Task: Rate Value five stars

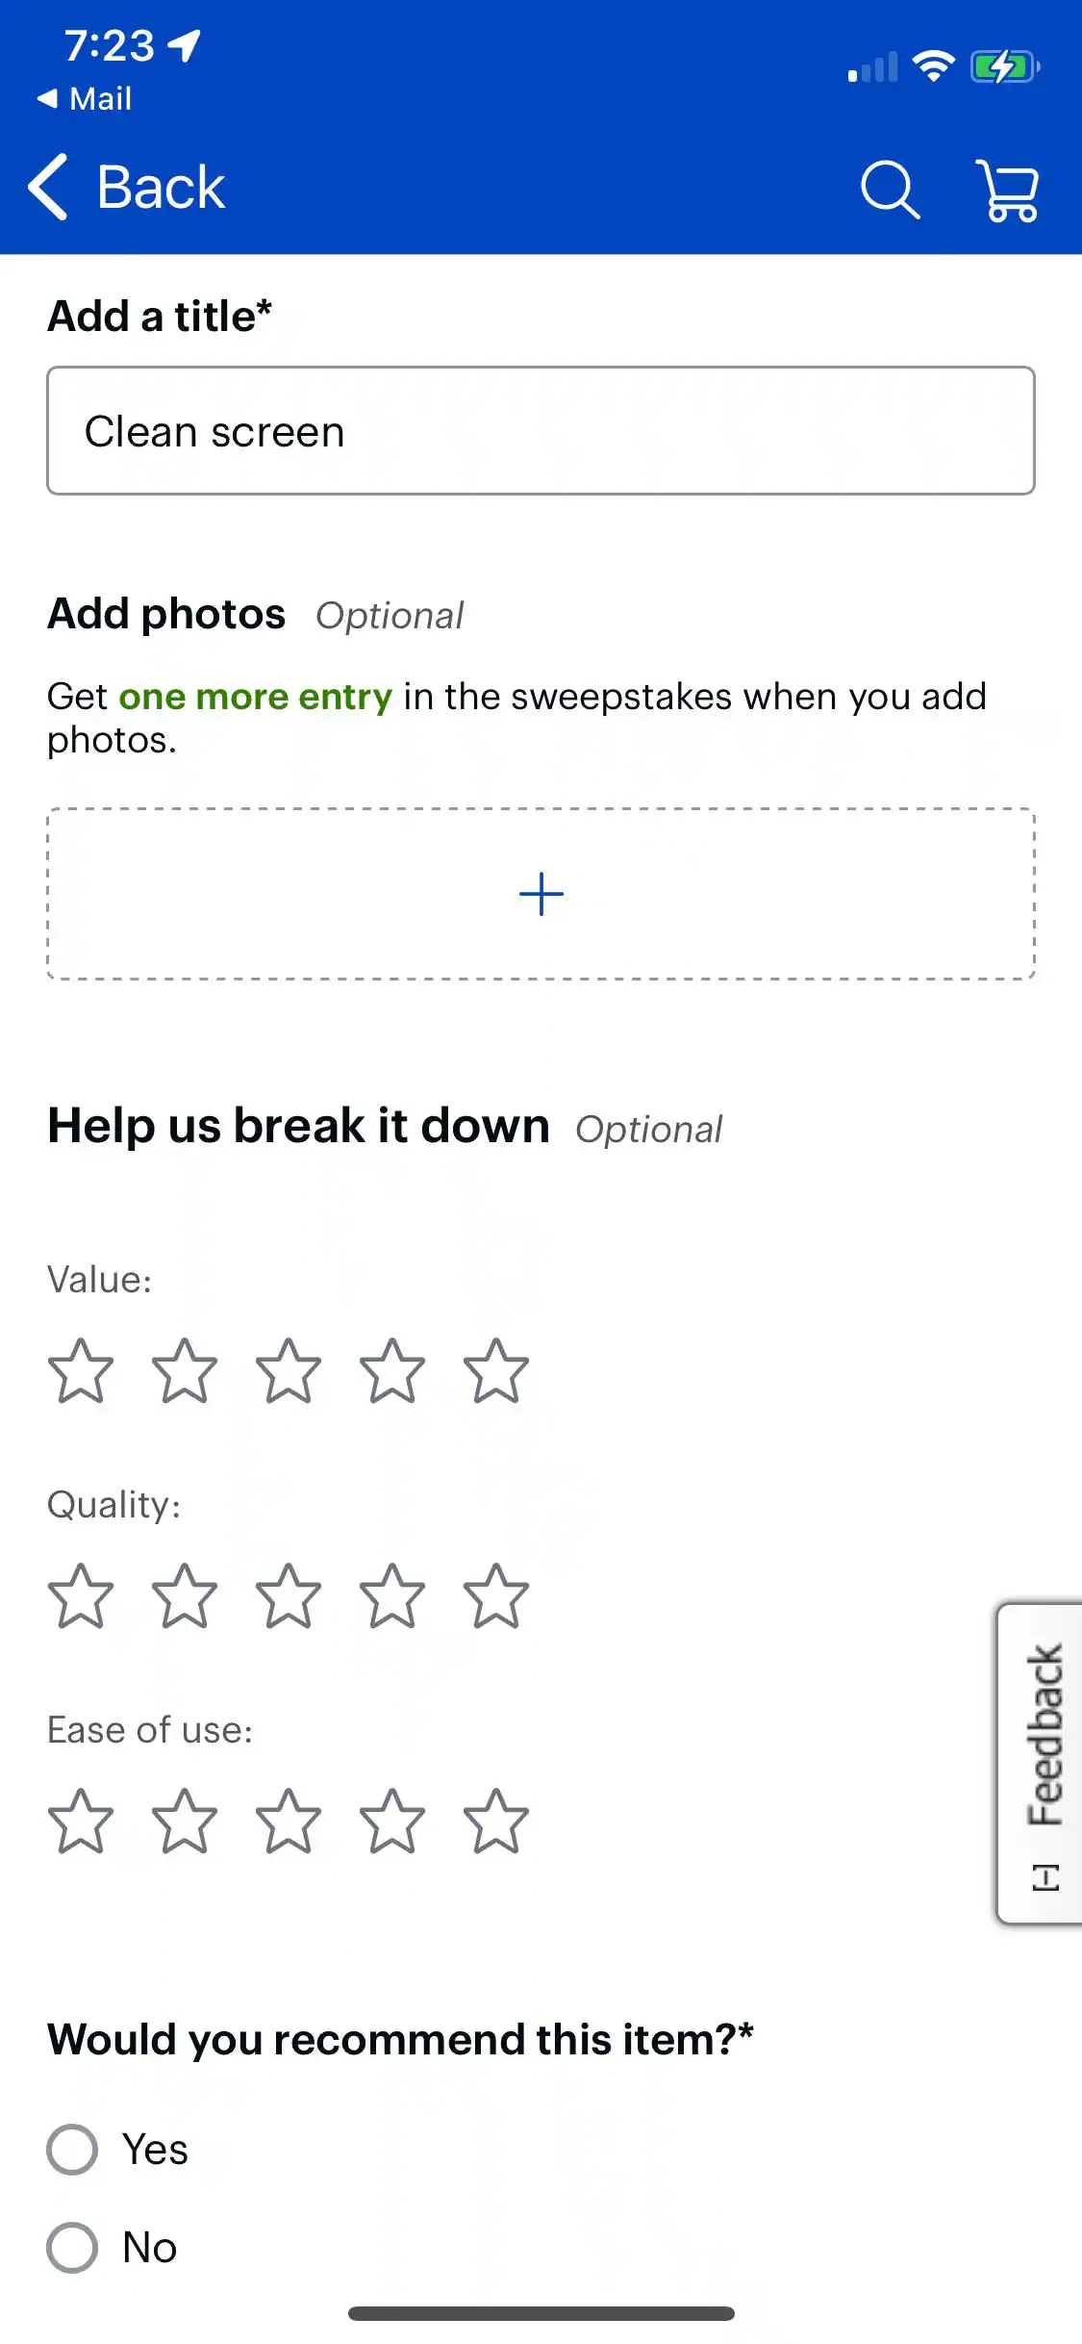Action: coord(496,1371)
